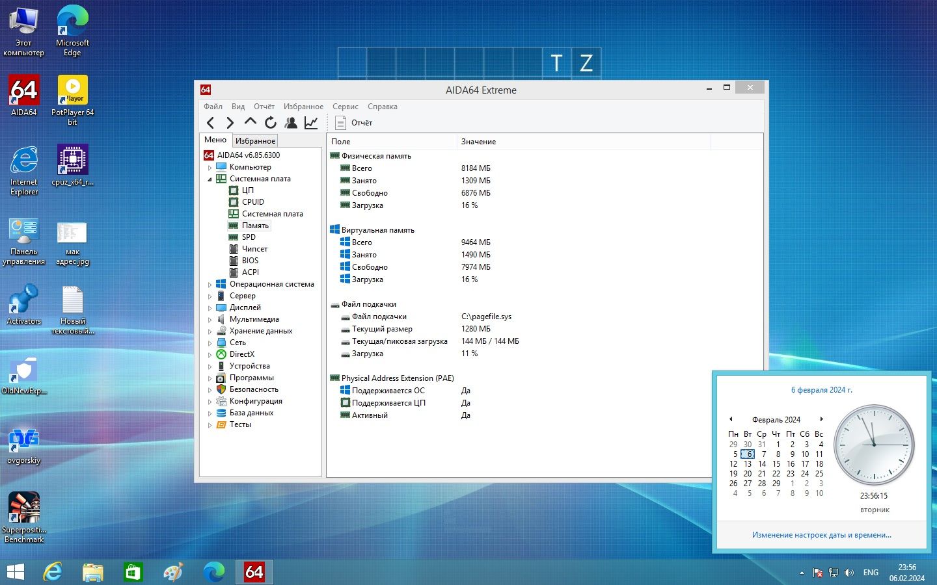Image resolution: width=937 pixels, height=585 pixels.
Task: Expand the Хранение данных node
Action: point(210,331)
